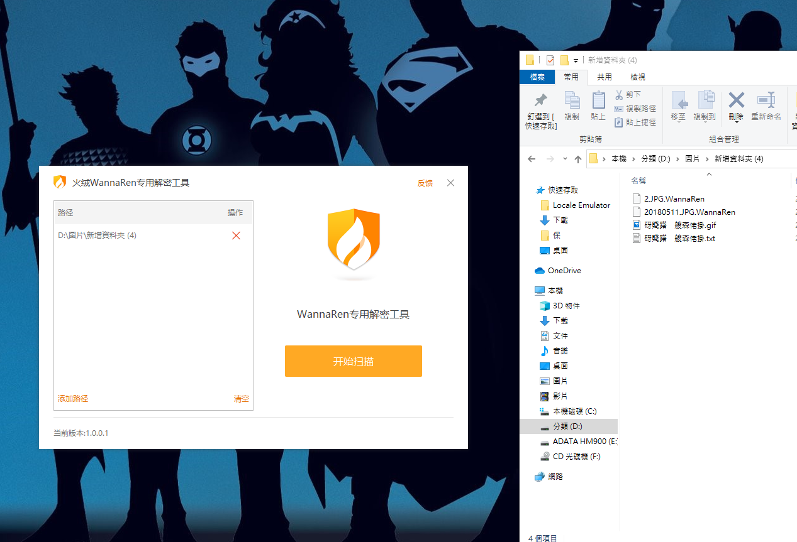
Task: Go up one level with the up arrow
Action: coord(578,159)
